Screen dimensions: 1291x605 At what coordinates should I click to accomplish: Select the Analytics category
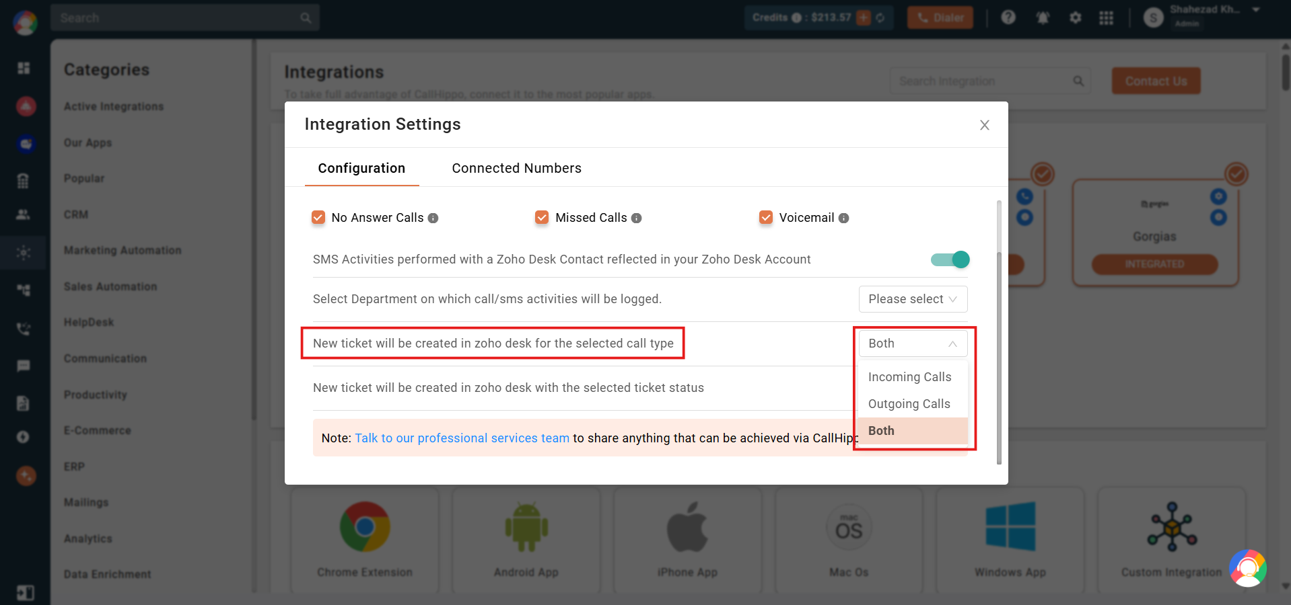coord(88,538)
